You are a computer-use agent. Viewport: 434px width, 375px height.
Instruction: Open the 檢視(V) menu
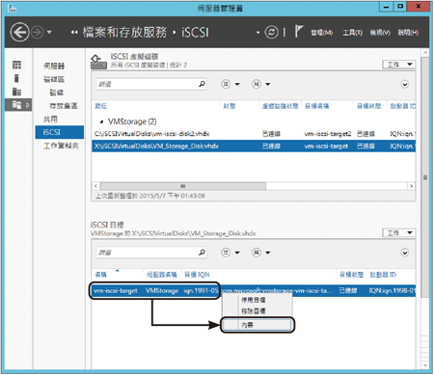[380, 33]
